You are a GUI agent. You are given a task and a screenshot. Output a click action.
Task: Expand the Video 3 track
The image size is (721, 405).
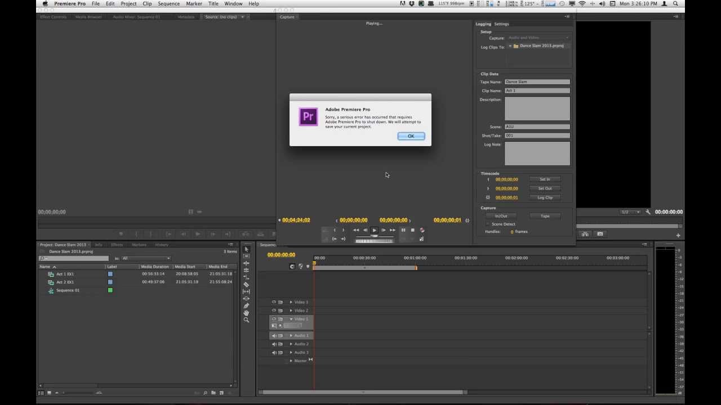pyautogui.click(x=291, y=302)
